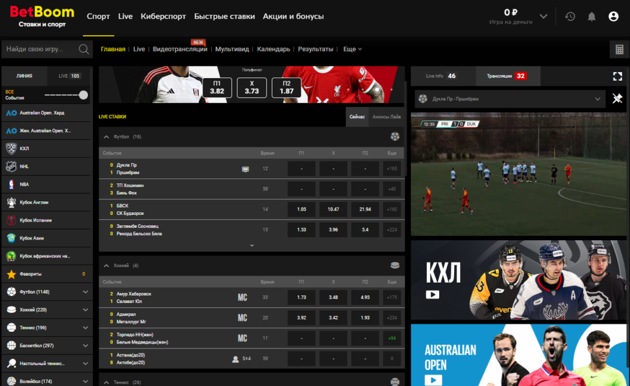Open Фавориты star item
This screenshot has height=386, width=630.
click(x=46, y=274)
